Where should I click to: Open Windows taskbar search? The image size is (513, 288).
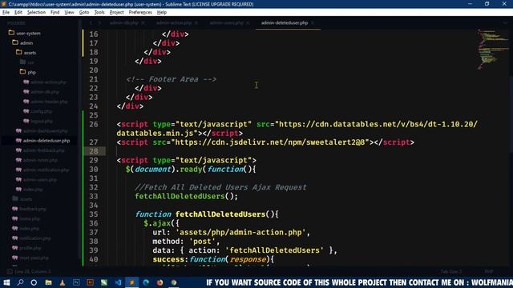[x=20, y=282]
